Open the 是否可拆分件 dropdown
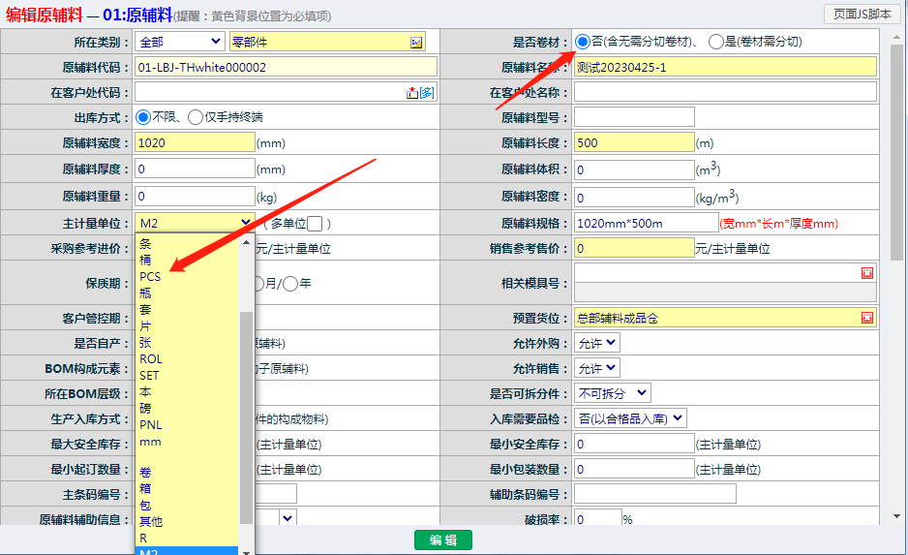Screen dimensions: 908x555 coord(612,393)
